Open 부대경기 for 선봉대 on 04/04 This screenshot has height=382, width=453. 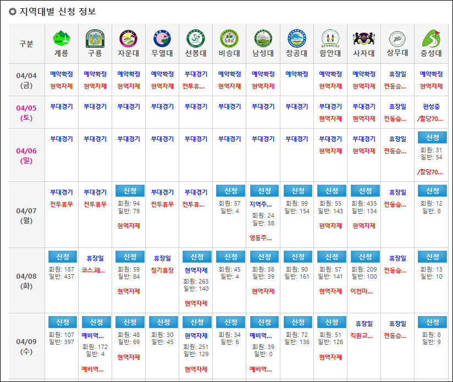point(196,74)
